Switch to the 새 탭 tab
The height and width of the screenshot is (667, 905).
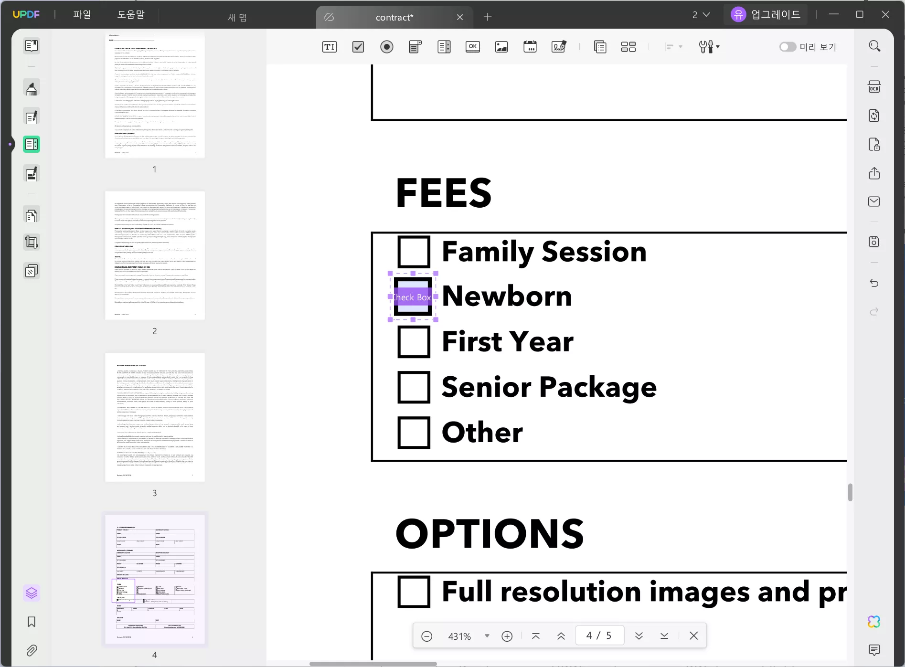(x=237, y=17)
